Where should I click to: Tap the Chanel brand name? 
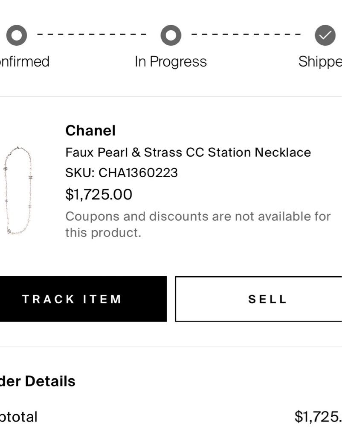click(x=90, y=131)
